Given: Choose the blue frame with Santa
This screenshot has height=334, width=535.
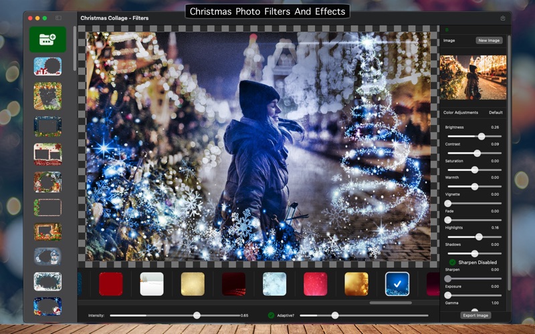Looking at the screenshot, I should (x=47, y=307).
